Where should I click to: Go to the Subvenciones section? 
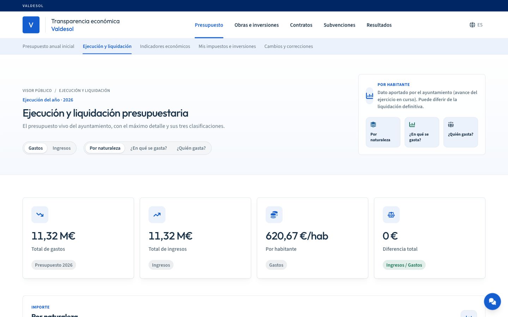(339, 25)
